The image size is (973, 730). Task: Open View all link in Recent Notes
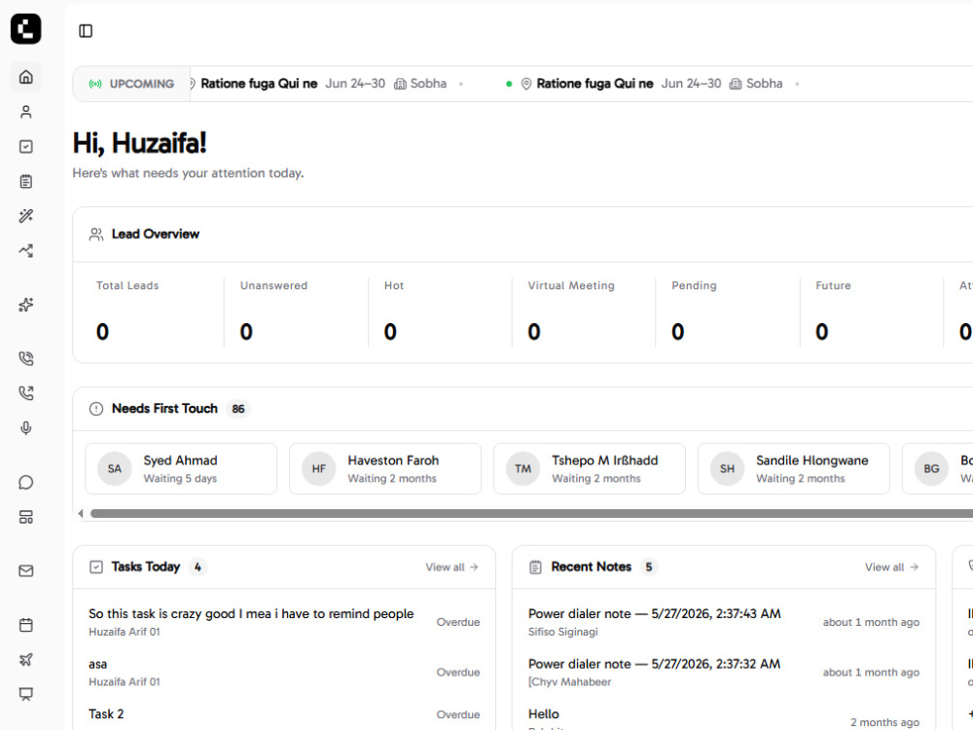891,567
